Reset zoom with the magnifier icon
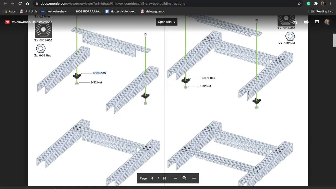The image size is (336, 189). pos(185,178)
